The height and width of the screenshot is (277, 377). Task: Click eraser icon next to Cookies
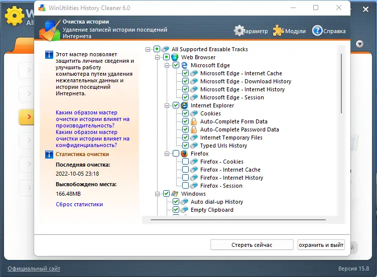tap(194, 113)
